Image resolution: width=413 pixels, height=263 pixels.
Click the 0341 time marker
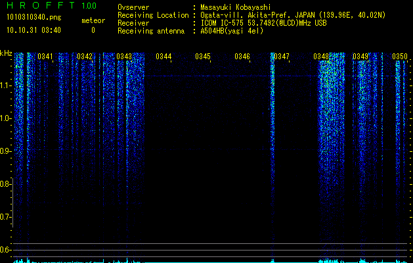pyautogui.click(x=45, y=57)
